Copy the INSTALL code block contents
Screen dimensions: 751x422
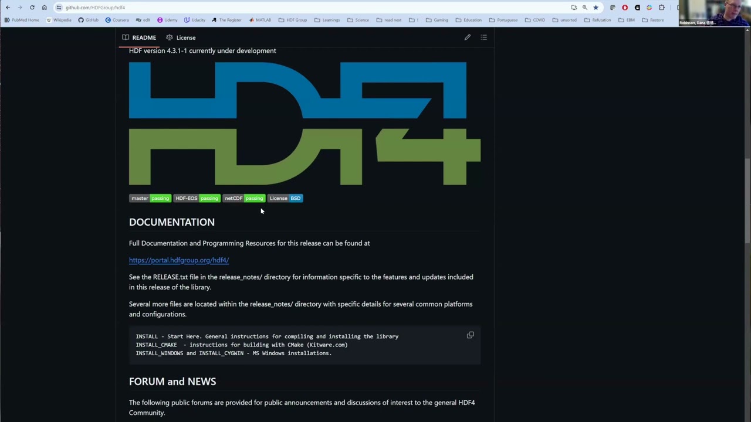pos(471,335)
